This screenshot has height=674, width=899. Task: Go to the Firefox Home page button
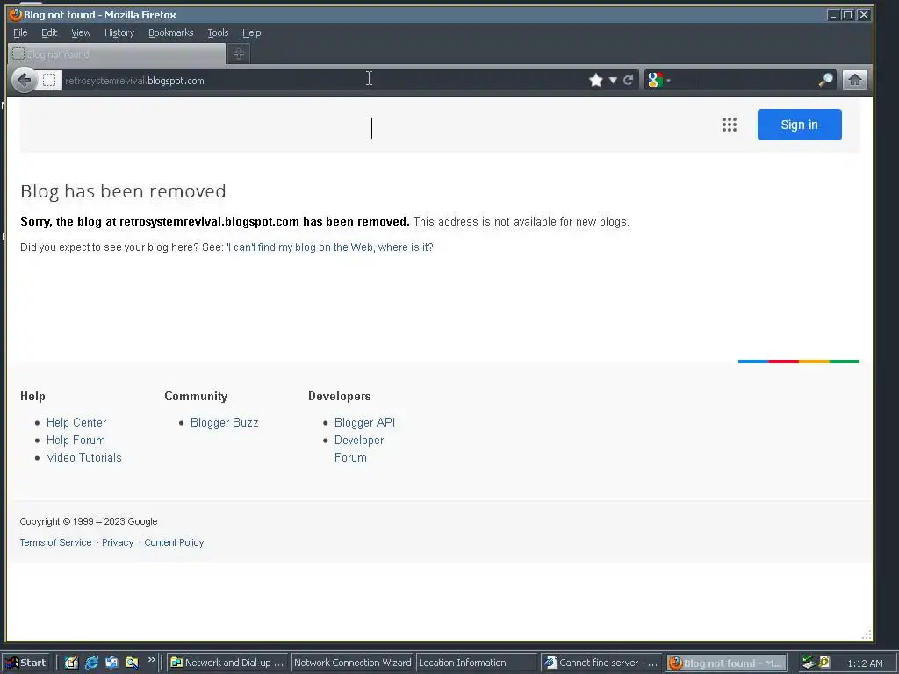tap(854, 80)
